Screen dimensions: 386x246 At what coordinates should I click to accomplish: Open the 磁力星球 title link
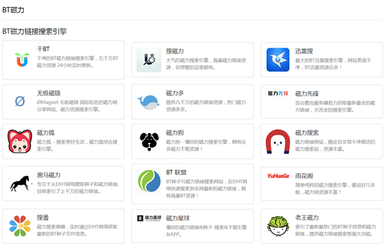(178, 218)
